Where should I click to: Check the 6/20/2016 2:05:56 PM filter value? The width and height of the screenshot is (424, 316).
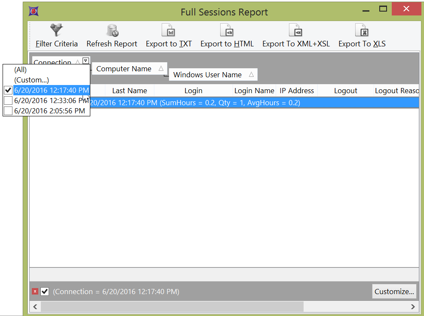pos(8,111)
